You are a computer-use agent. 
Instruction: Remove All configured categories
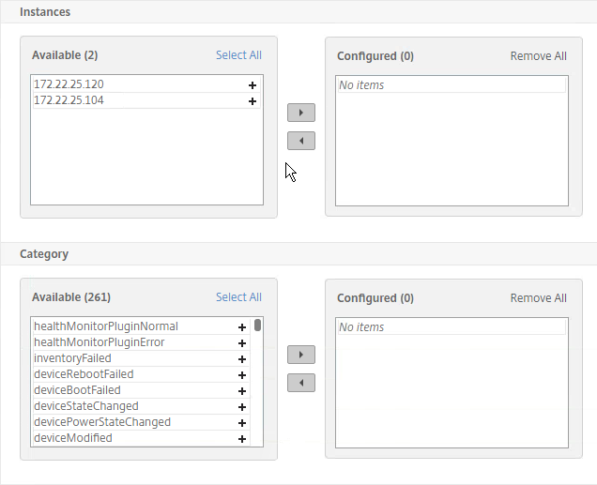coord(539,298)
